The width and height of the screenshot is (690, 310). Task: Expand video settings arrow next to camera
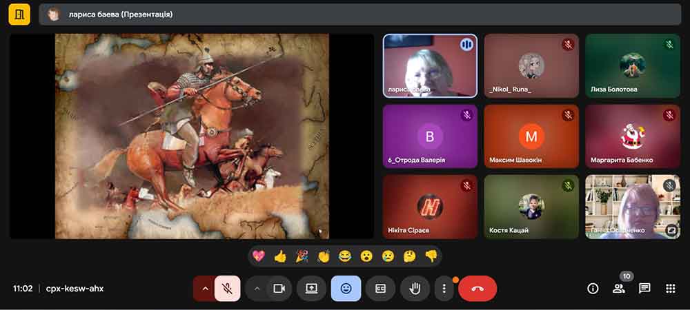pos(257,289)
